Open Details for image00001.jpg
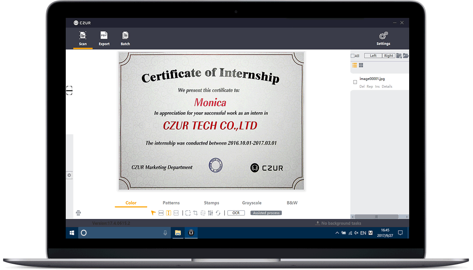Viewport: 473px width, 270px height. [x=387, y=87]
